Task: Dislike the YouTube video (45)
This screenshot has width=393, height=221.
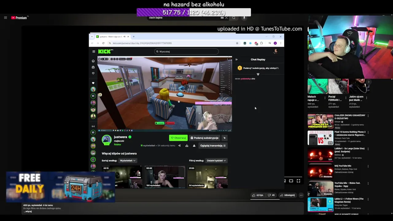Action: click(x=271, y=195)
